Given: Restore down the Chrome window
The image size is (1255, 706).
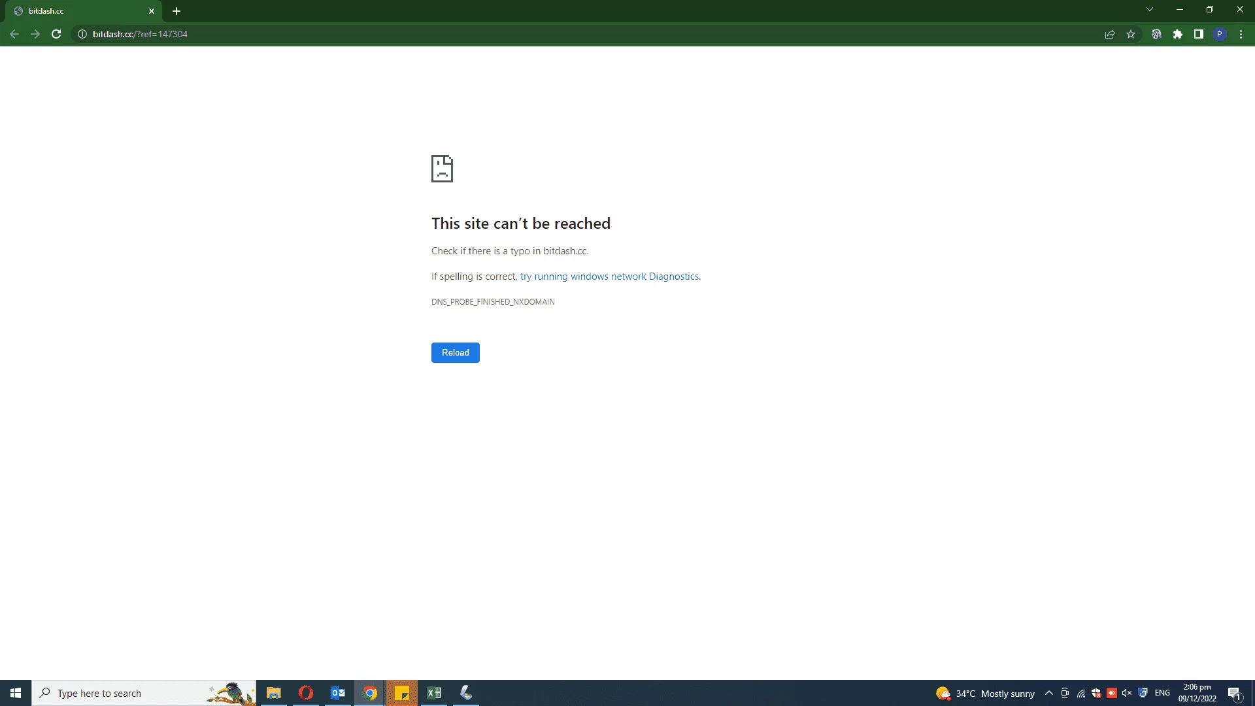Looking at the screenshot, I should [x=1210, y=10].
